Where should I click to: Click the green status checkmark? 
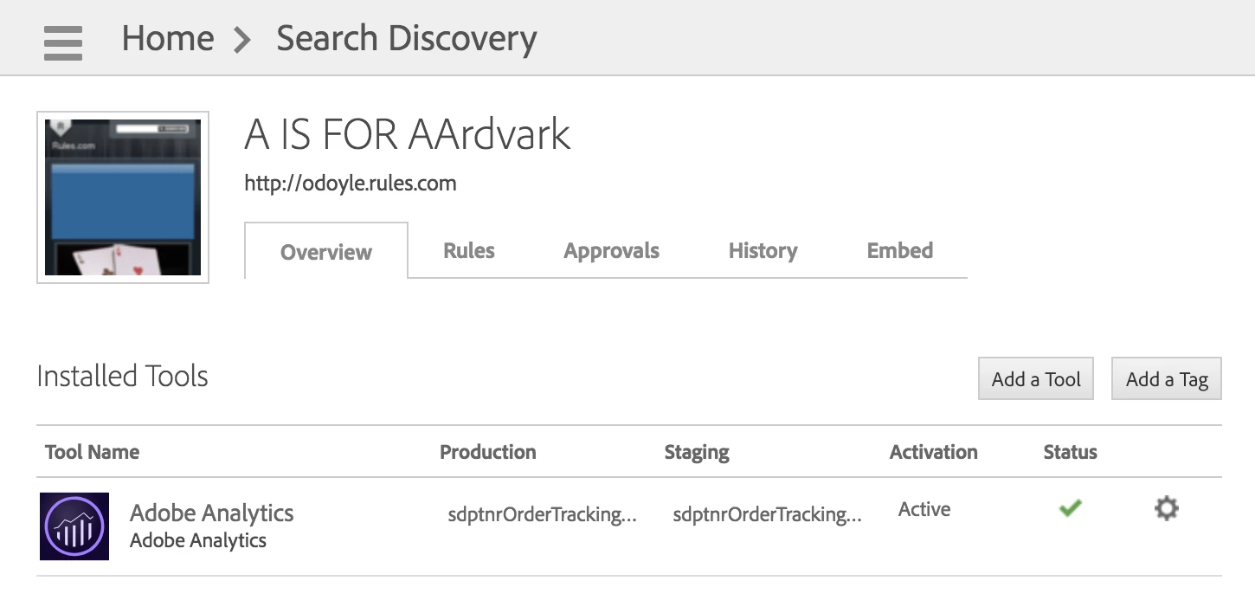[1071, 508]
